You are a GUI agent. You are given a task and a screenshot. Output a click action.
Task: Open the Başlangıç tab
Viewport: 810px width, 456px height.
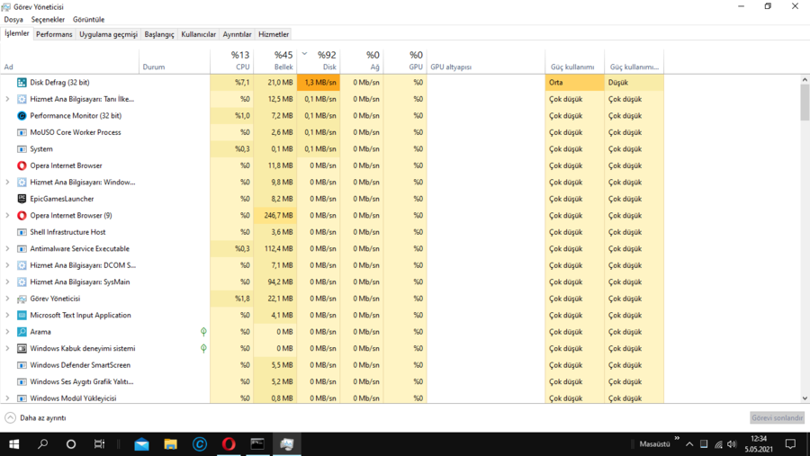tap(159, 34)
